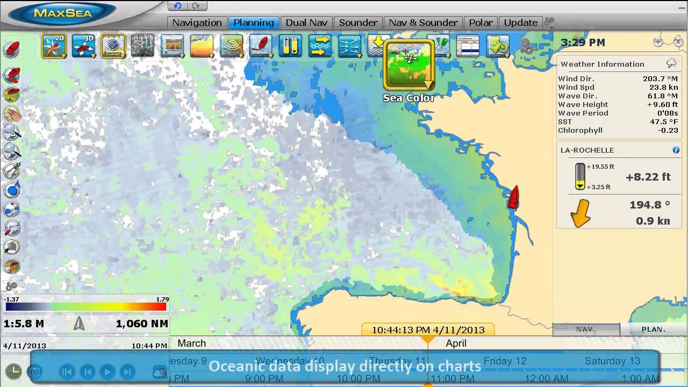Select the Pan hand tool
The width and height of the screenshot is (688, 387).
click(x=12, y=114)
